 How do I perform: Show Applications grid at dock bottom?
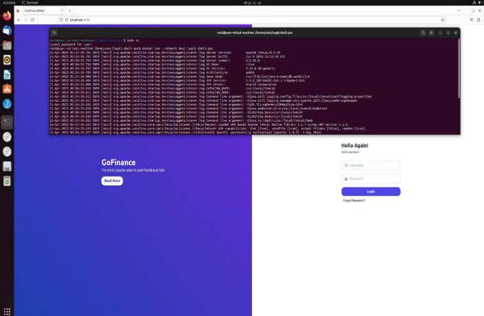pyautogui.click(x=7, y=311)
